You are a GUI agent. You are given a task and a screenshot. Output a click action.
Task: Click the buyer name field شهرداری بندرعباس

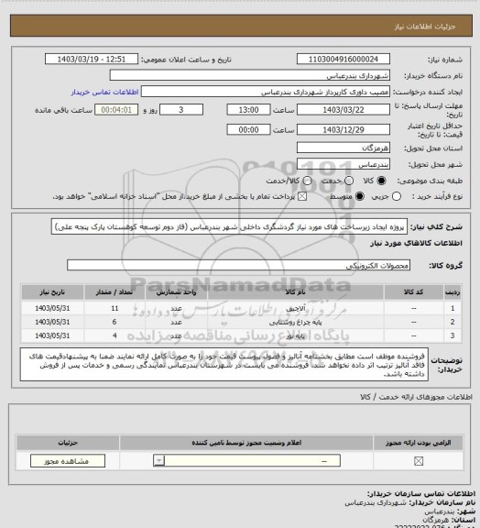250,75
